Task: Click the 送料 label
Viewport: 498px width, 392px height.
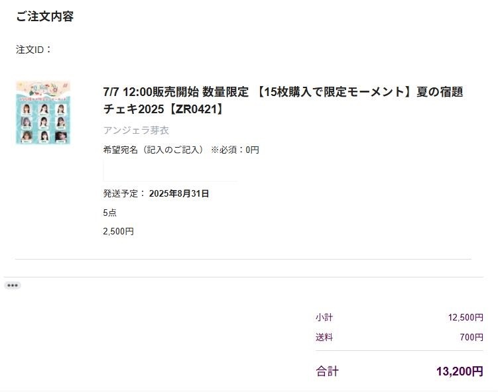Action: (x=324, y=337)
